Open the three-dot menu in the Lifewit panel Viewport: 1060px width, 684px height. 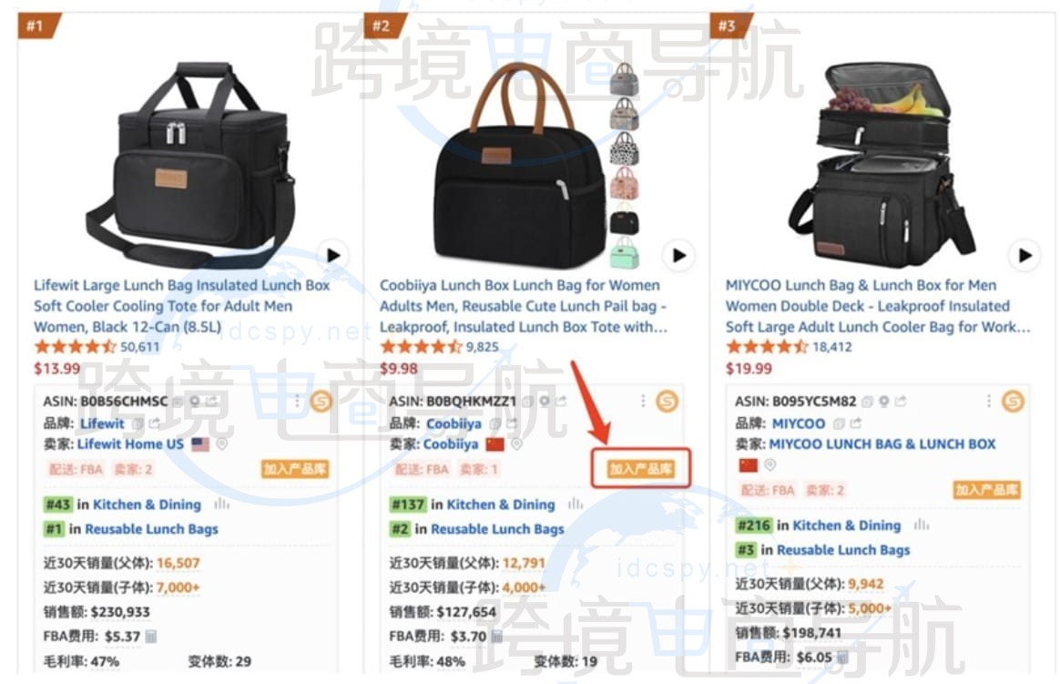(x=297, y=402)
